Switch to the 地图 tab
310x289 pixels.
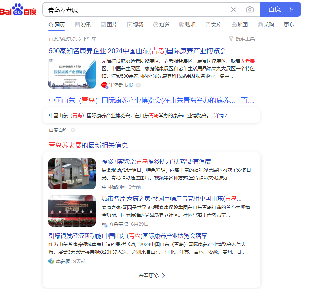(x=240, y=25)
